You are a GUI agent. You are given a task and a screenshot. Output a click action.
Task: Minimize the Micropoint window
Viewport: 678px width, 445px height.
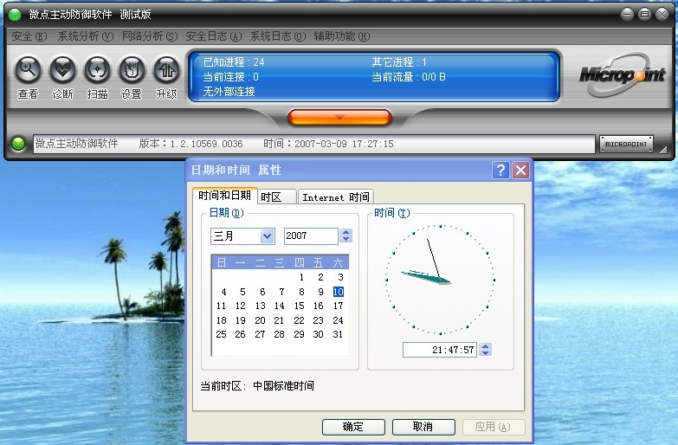coord(627,14)
